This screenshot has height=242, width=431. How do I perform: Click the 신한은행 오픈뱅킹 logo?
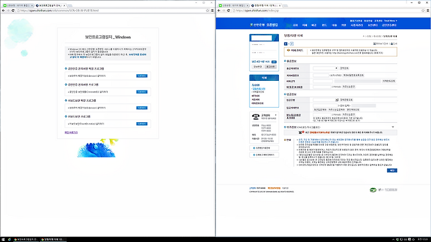point(264,25)
